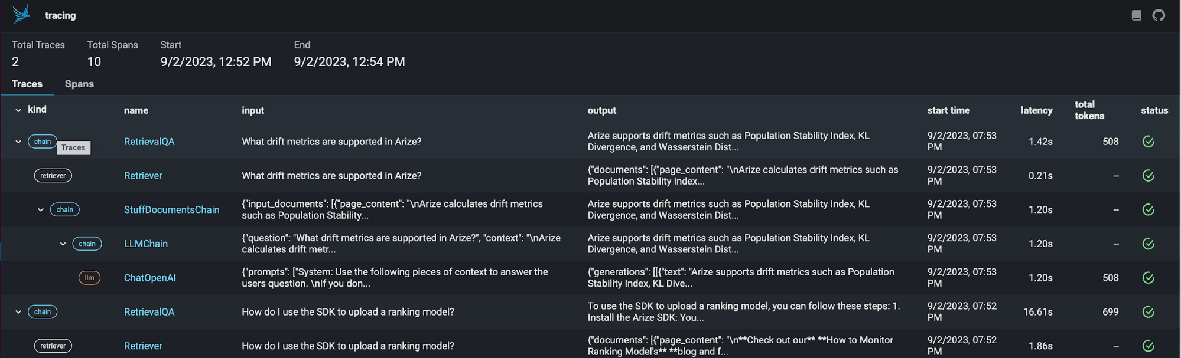Click status checkmark for LLMChain row
Viewport: 1181px width, 358px height.
pyautogui.click(x=1148, y=244)
